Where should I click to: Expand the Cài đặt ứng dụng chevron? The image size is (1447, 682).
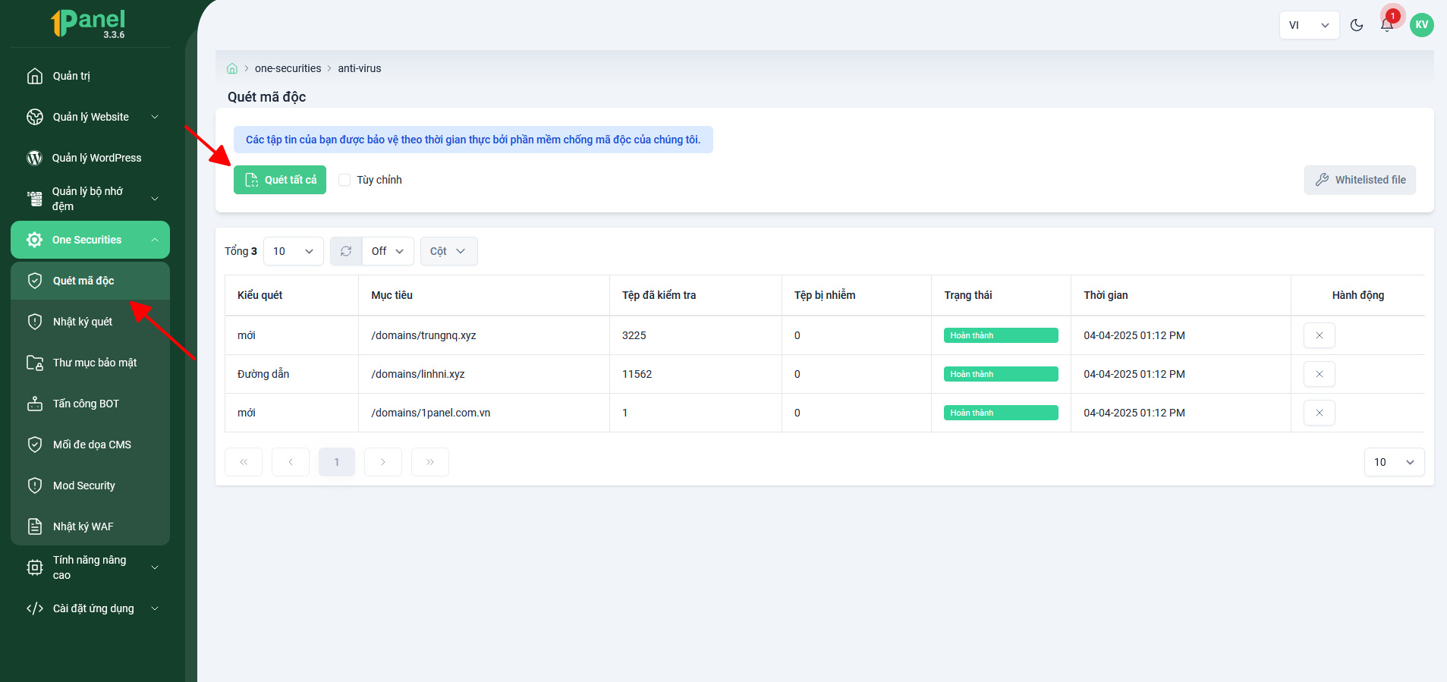pyautogui.click(x=155, y=608)
